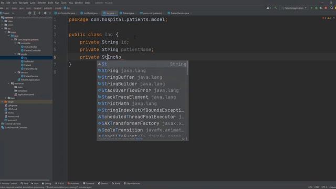336x189 pixels.
Task: Click the Debug bug icon in toolbar
Action: click(316, 8)
